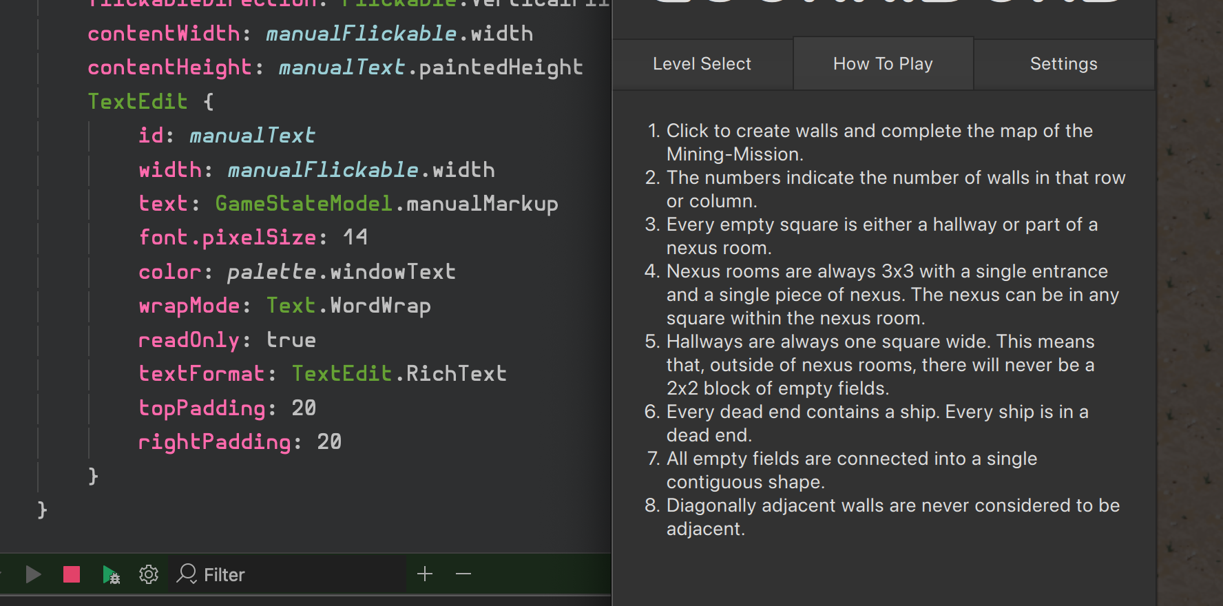
Task: Stop the running application with red square
Action: (x=72, y=574)
